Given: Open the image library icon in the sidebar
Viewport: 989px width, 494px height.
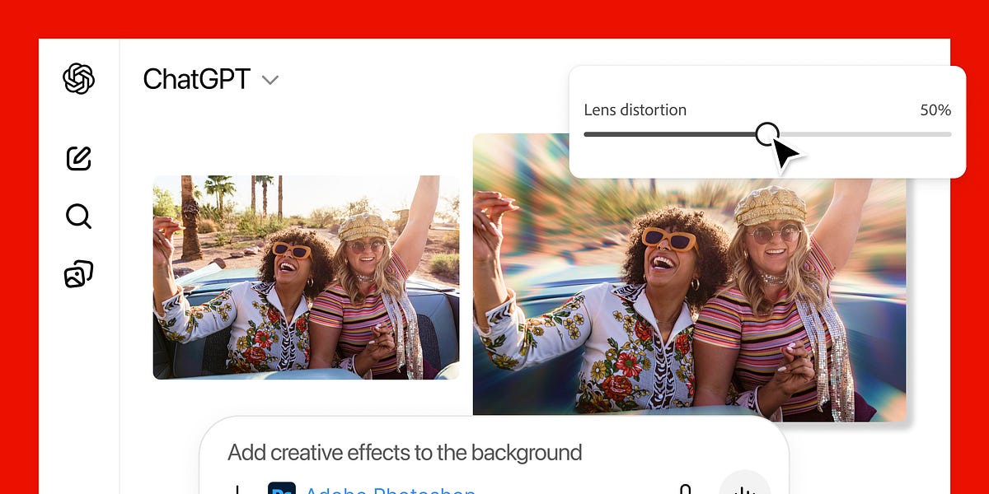Looking at the screenshot, I should point(79,274).
